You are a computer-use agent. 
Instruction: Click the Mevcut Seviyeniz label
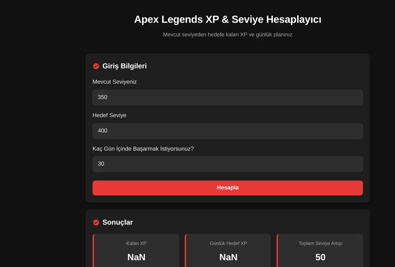pos(115,82)
